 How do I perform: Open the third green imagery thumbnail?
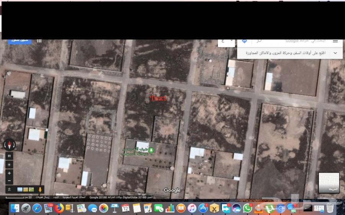tap(31, 189)
